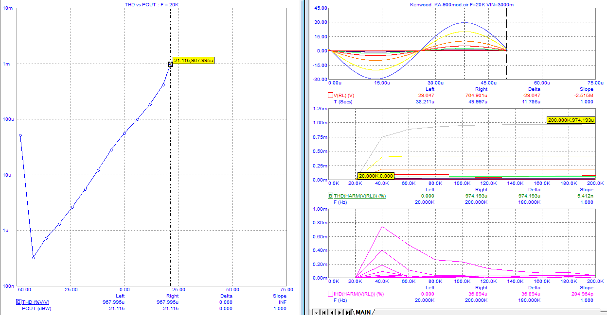Viewport: 607px width, 315px height.
Task: Click the '5.412n' Slope value of THD(HARM)
Action: point(585,196)
